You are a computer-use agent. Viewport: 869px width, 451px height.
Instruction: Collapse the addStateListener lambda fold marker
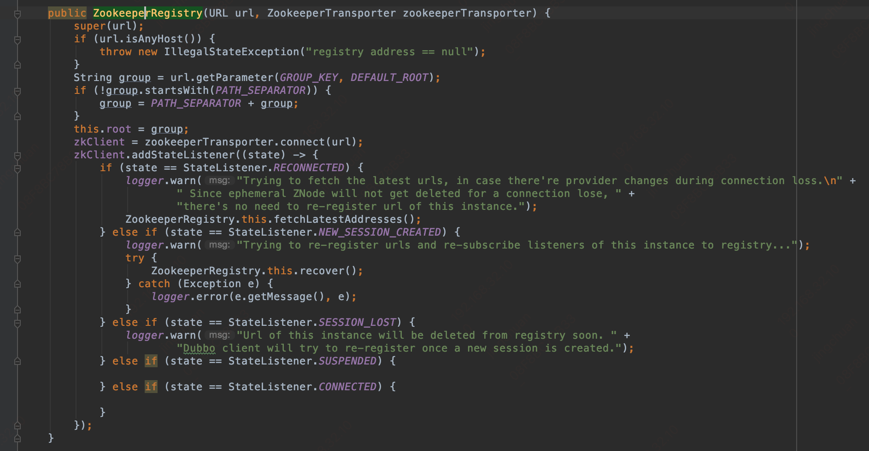coord(18,156)
